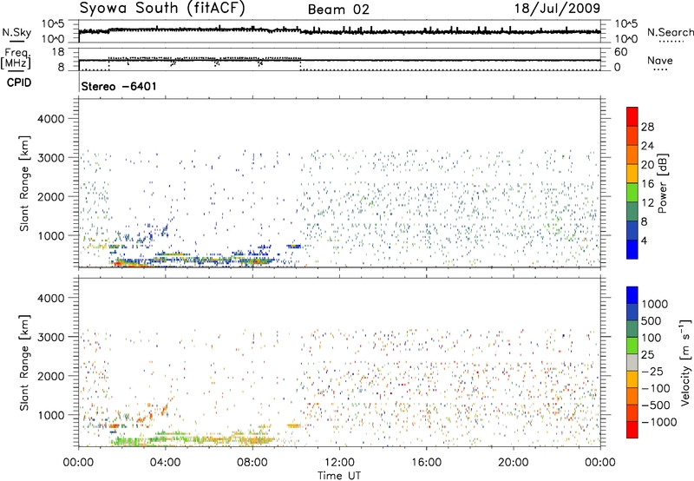Click the '28' power colorbar tick label
This screenshot has height=481, width=694.
pyautogui.click(x=647, y=127)
